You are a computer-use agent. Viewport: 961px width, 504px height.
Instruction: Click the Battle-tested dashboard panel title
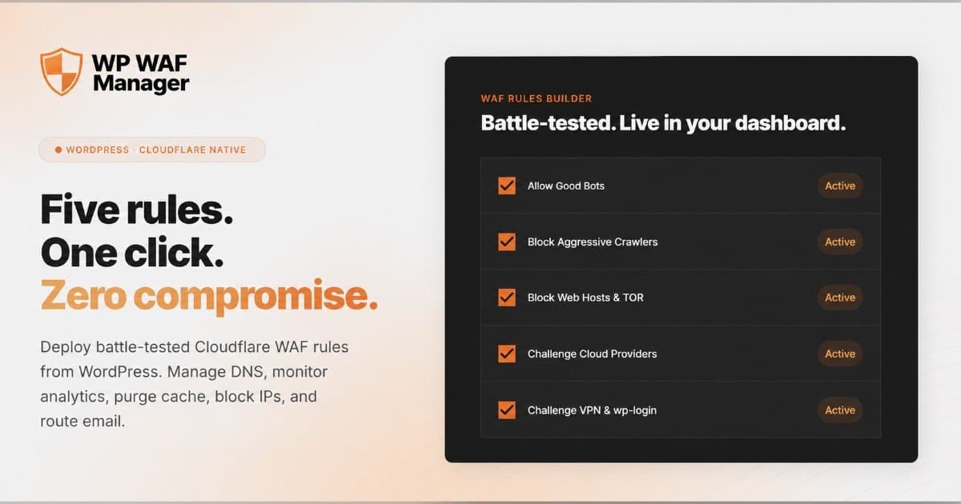point(663,123)
